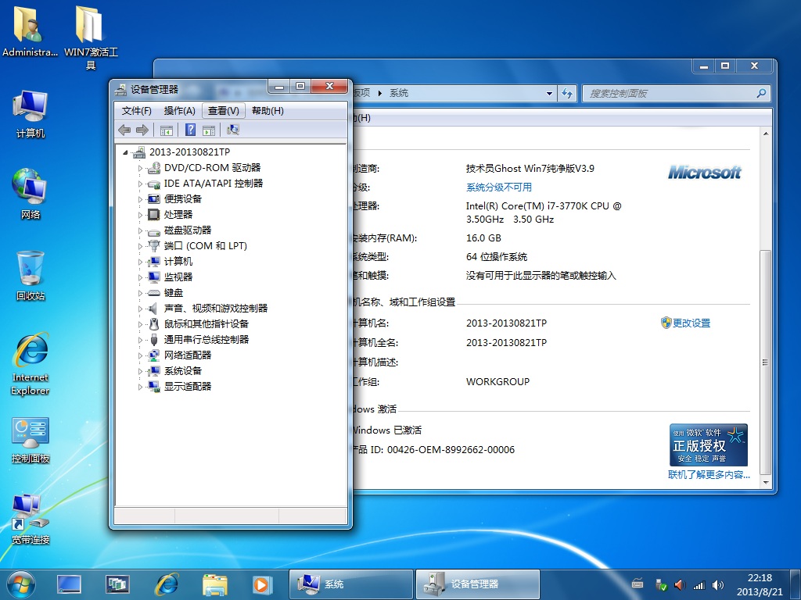Click Show Desktop icon in taskbar
Screen dimensions: 801x600
(x=69, y=584)
